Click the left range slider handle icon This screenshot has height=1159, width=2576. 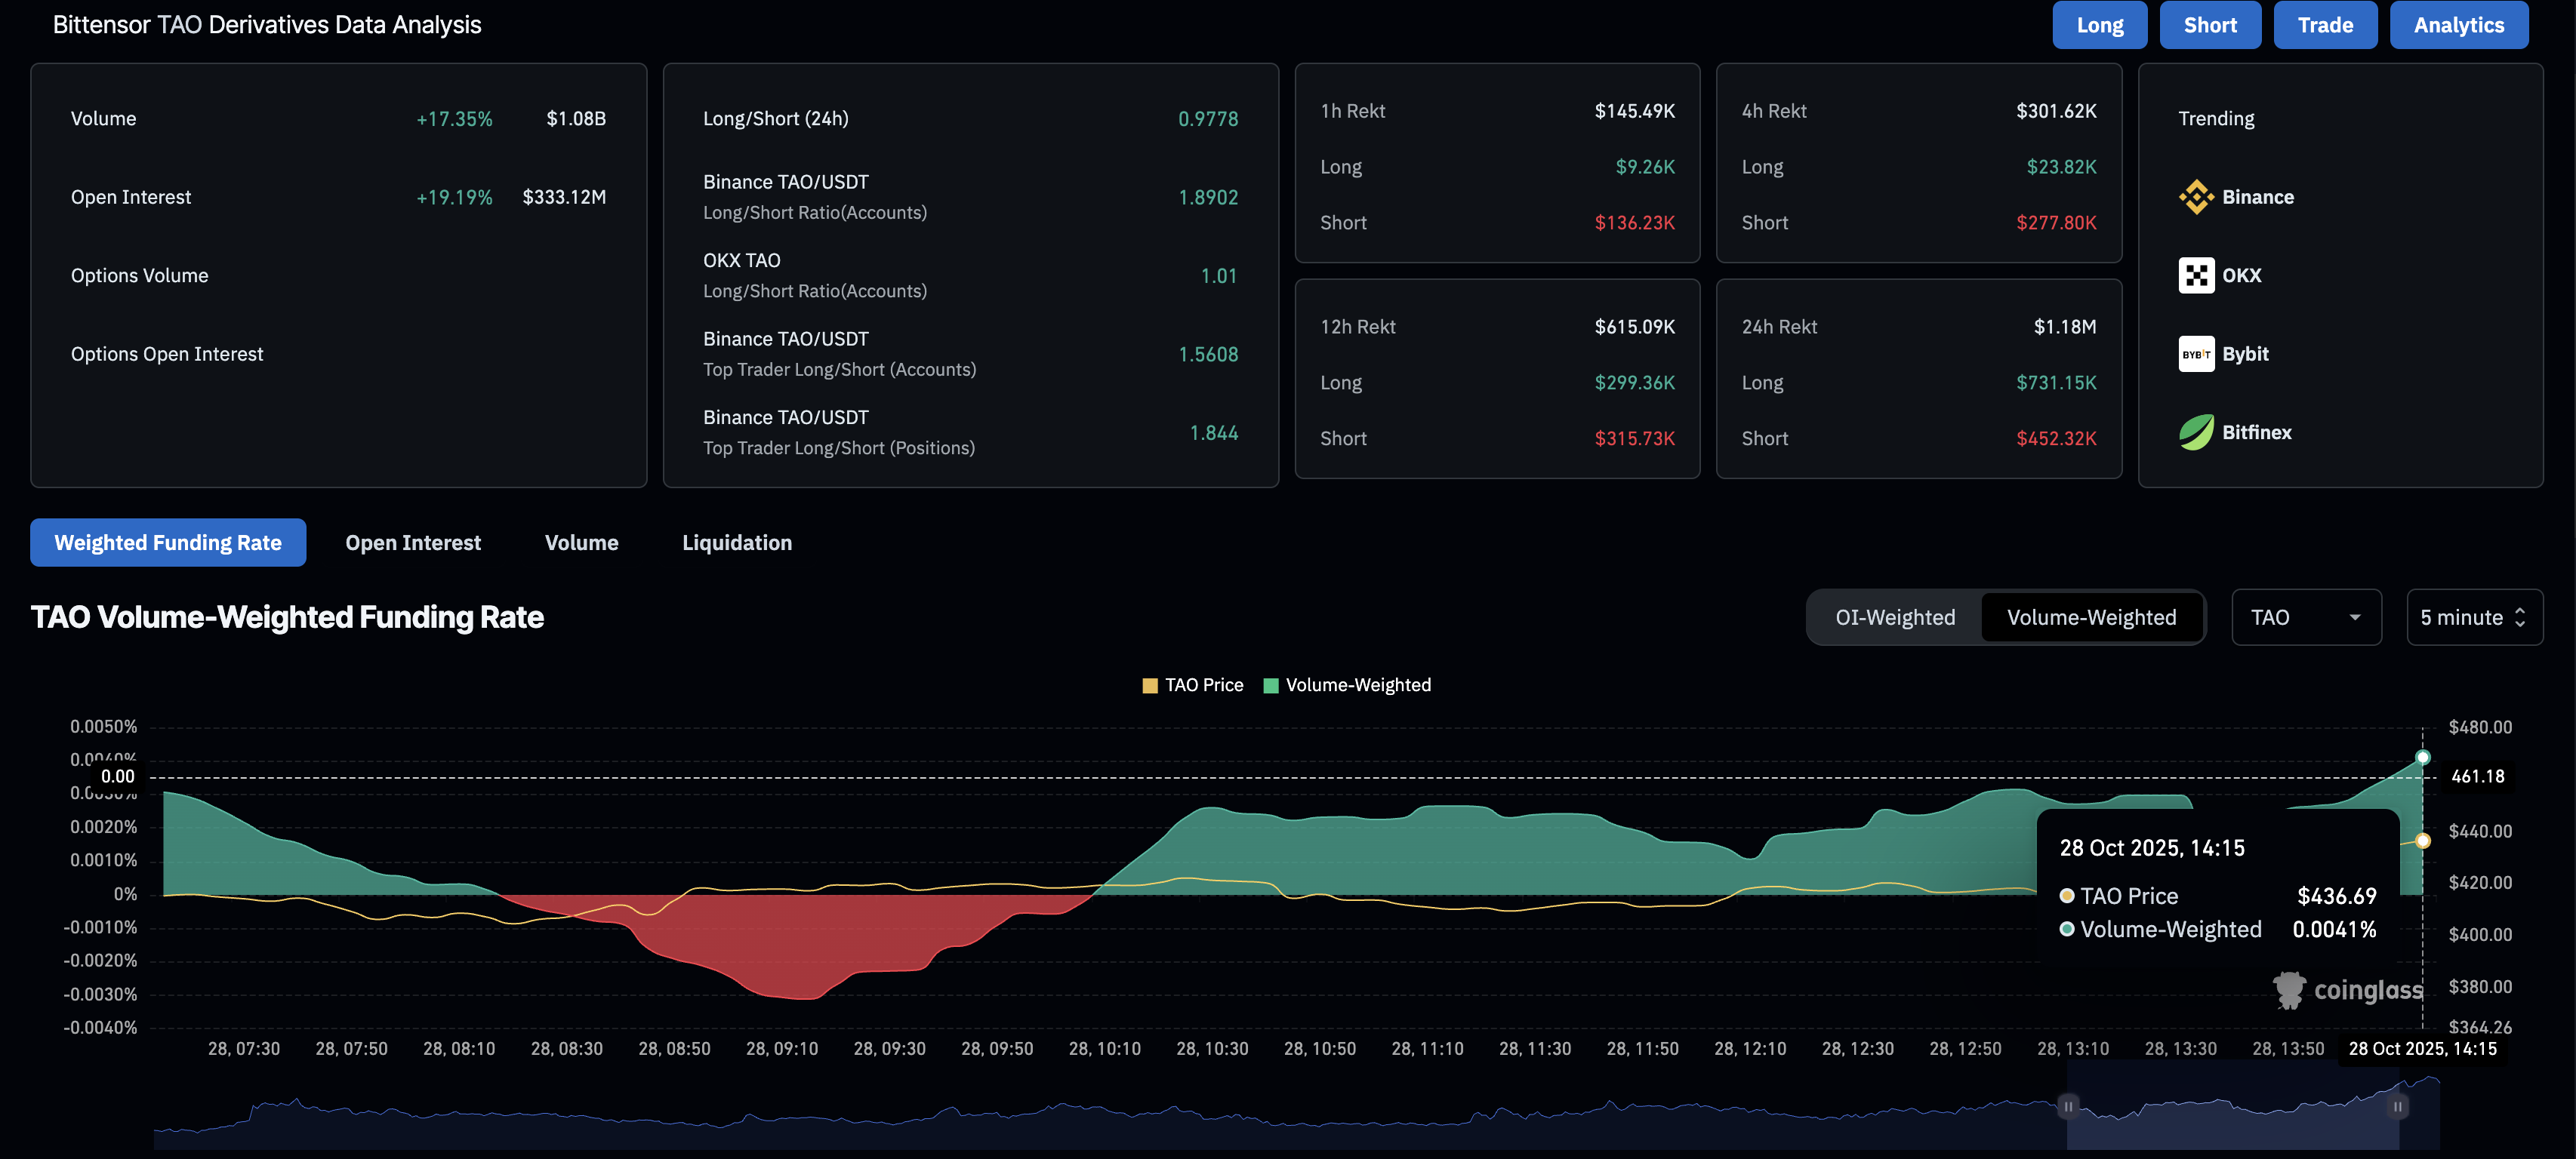(2067, 1106)
